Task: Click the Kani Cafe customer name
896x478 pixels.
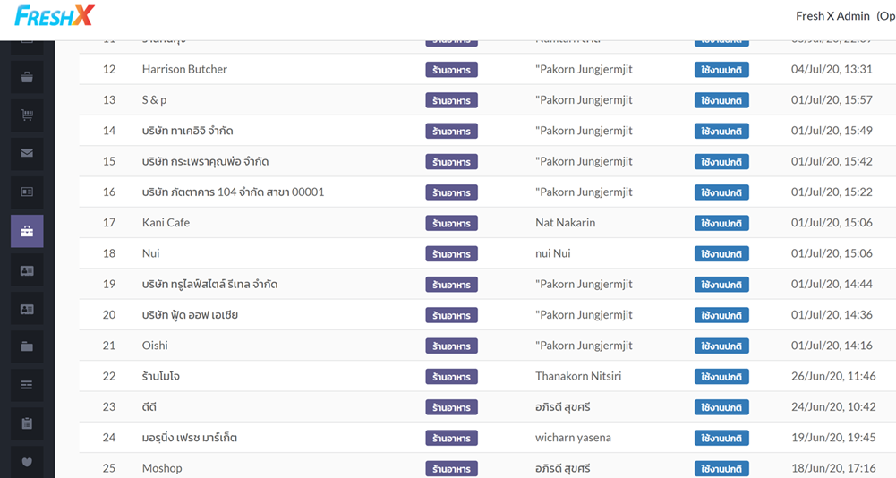Action: pyautogui.click(x=166, y=223)
